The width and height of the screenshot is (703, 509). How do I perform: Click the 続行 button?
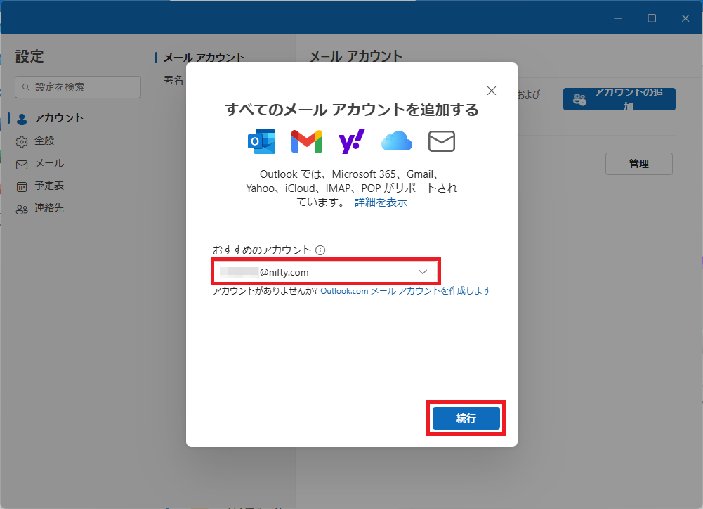click(466, 418)
